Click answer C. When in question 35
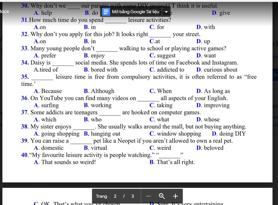This screenshot has height=205, width=278. click(161, 91)
